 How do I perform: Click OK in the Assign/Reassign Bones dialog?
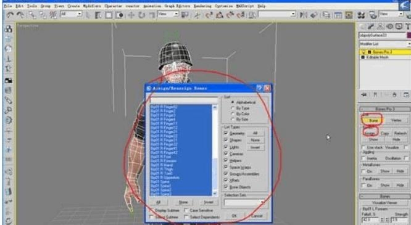point(235,216)
